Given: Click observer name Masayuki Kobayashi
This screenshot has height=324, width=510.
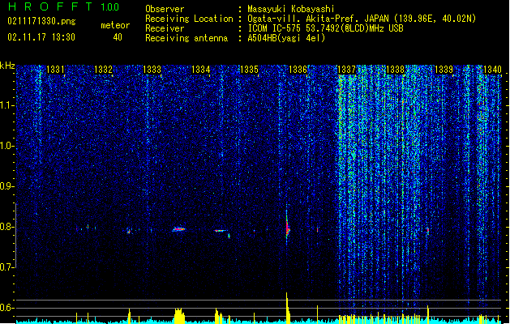Looking at the screenshot, I should pyautogui.click(x=291, y=9).
